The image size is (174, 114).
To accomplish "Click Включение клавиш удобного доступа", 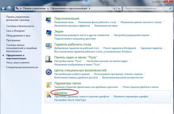I will [x=76, y=78].
